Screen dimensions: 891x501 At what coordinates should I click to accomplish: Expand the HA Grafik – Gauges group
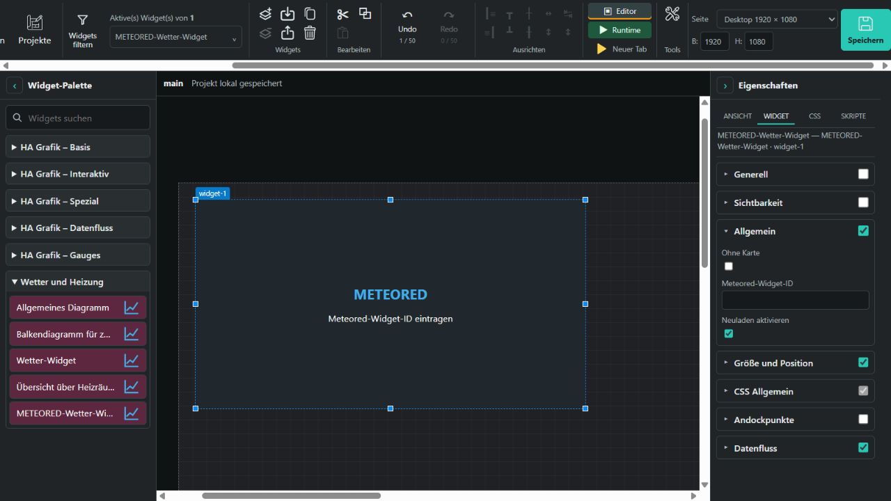click(78, 255)
